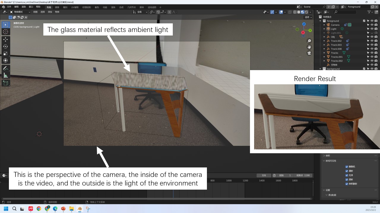Select the Add Cube tool
The height and width of the screenshot is (213, 380).
click(x=6, y=83)
